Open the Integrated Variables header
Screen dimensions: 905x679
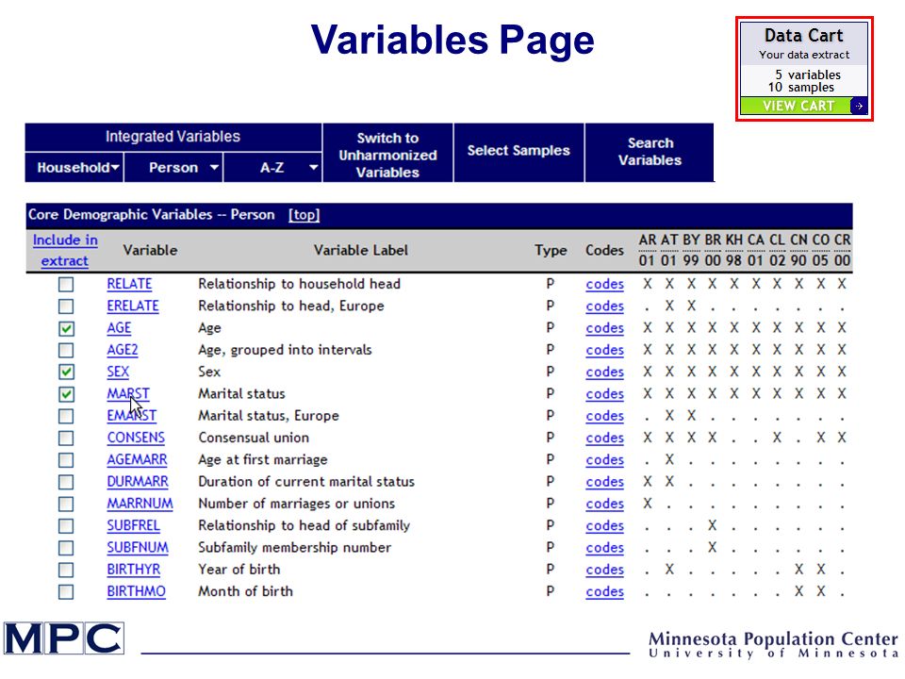pyautogui.click(x=173, y=137)
